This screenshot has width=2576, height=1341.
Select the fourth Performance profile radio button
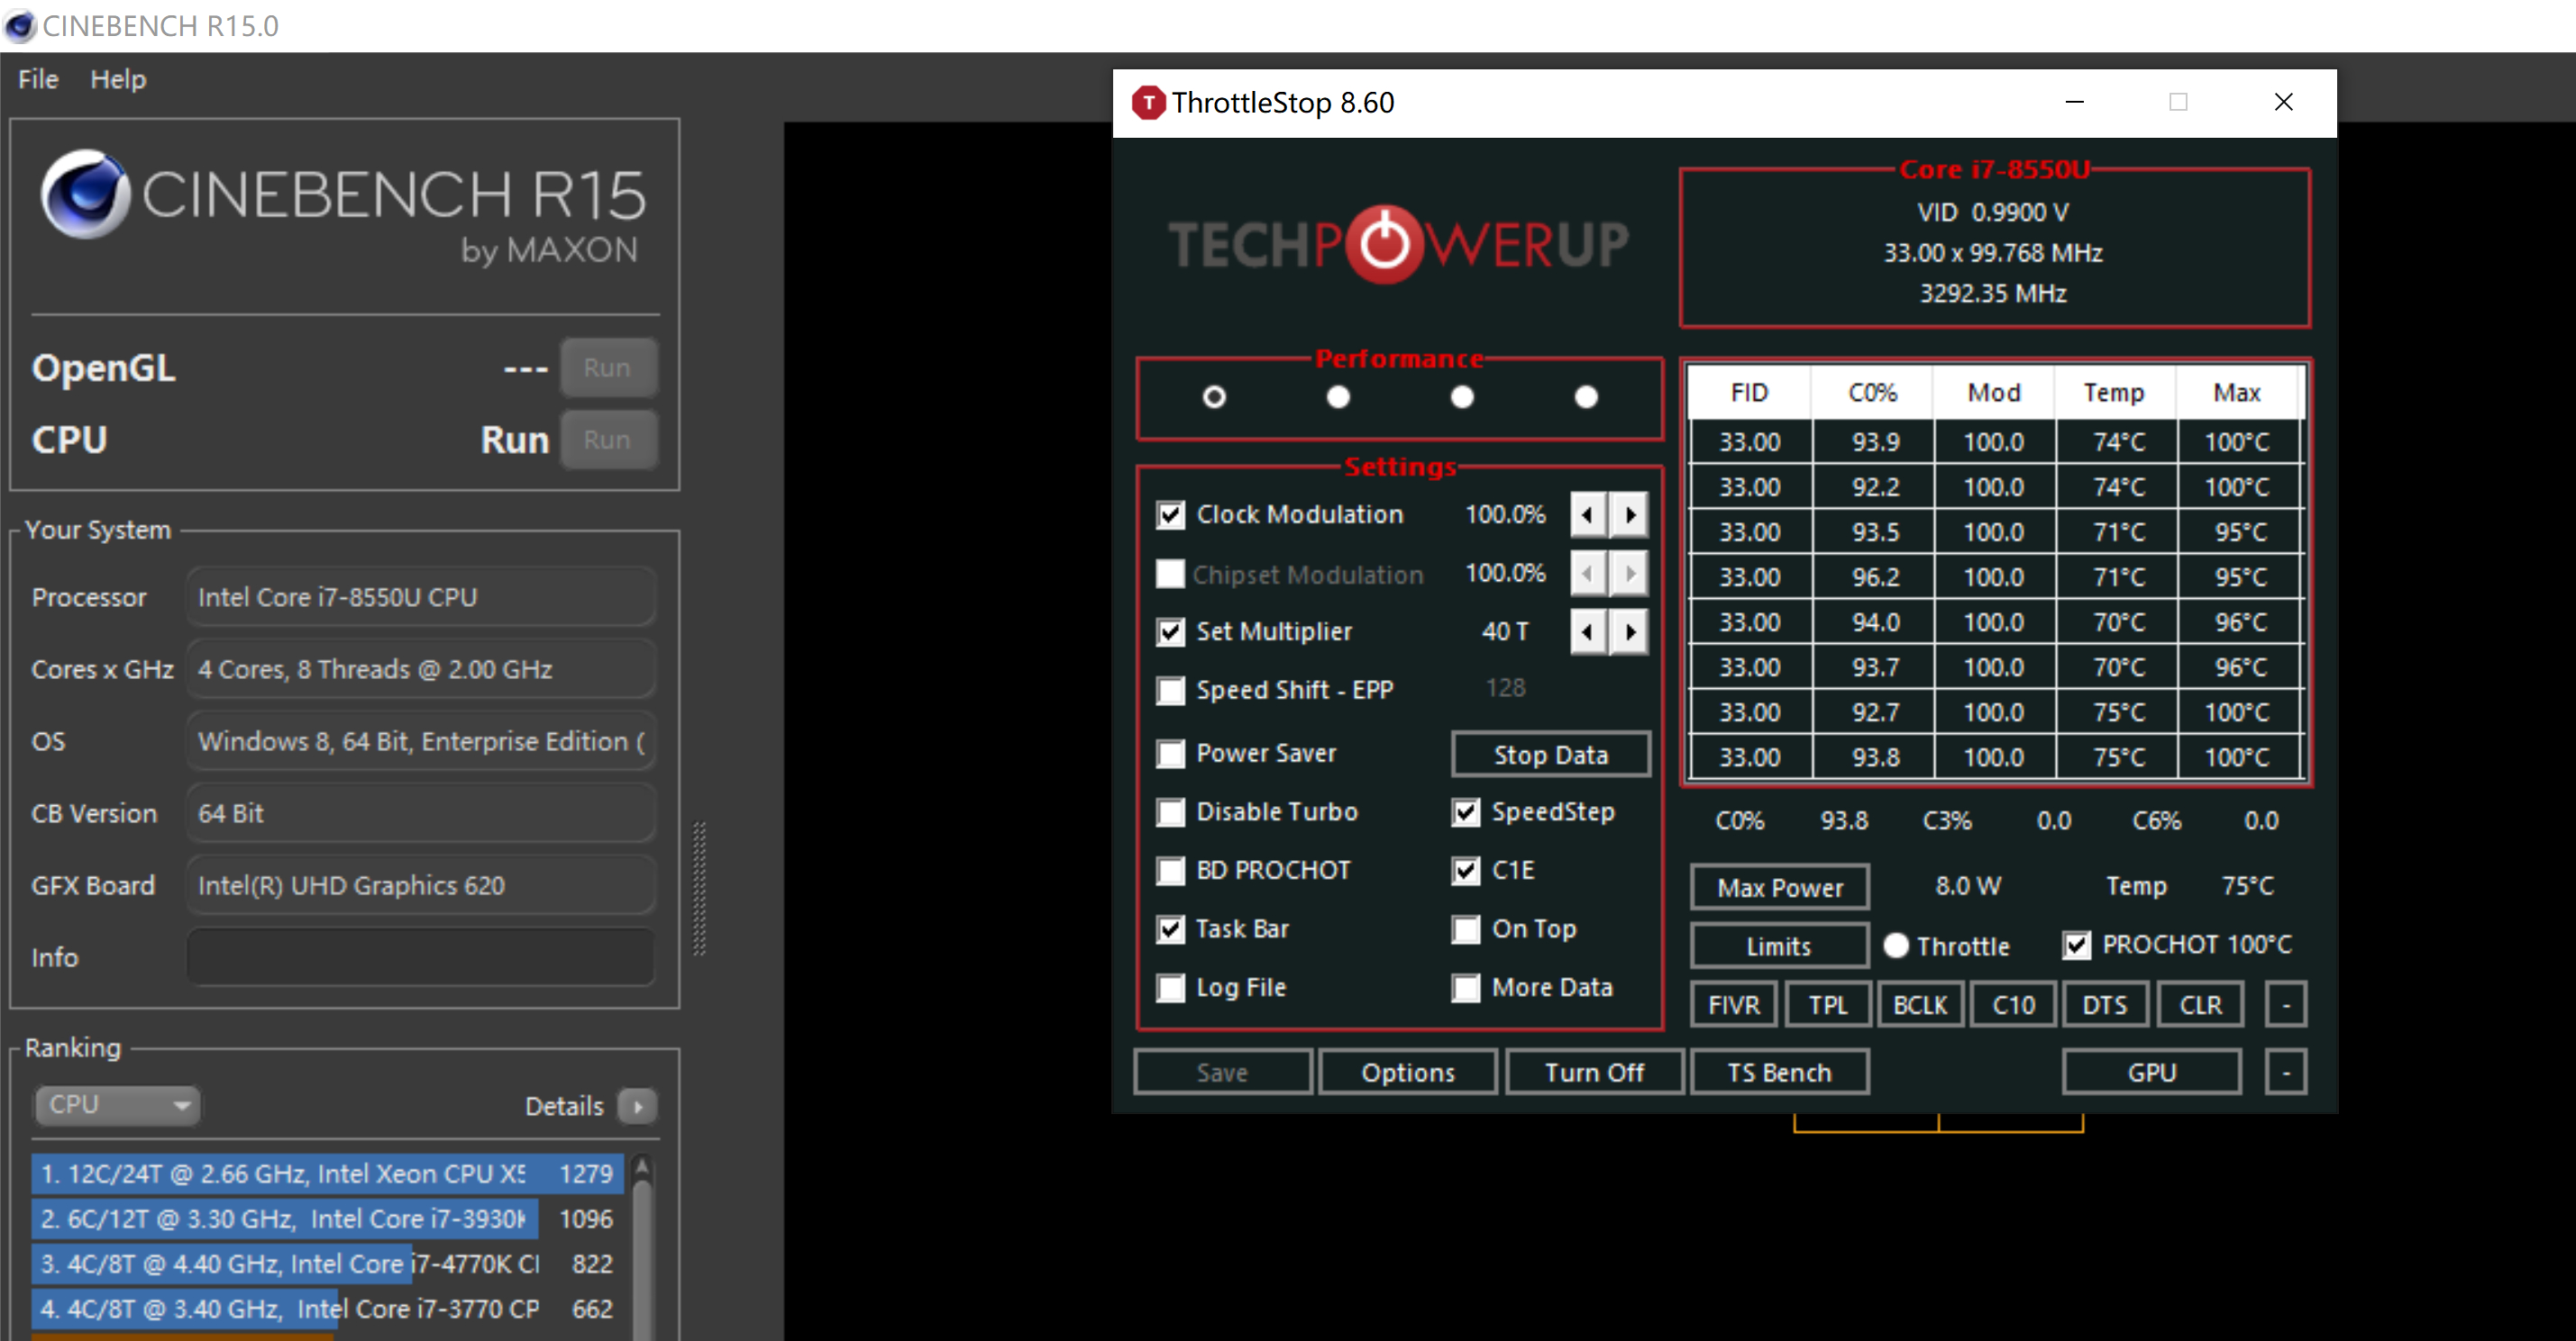coord(1586,398)
